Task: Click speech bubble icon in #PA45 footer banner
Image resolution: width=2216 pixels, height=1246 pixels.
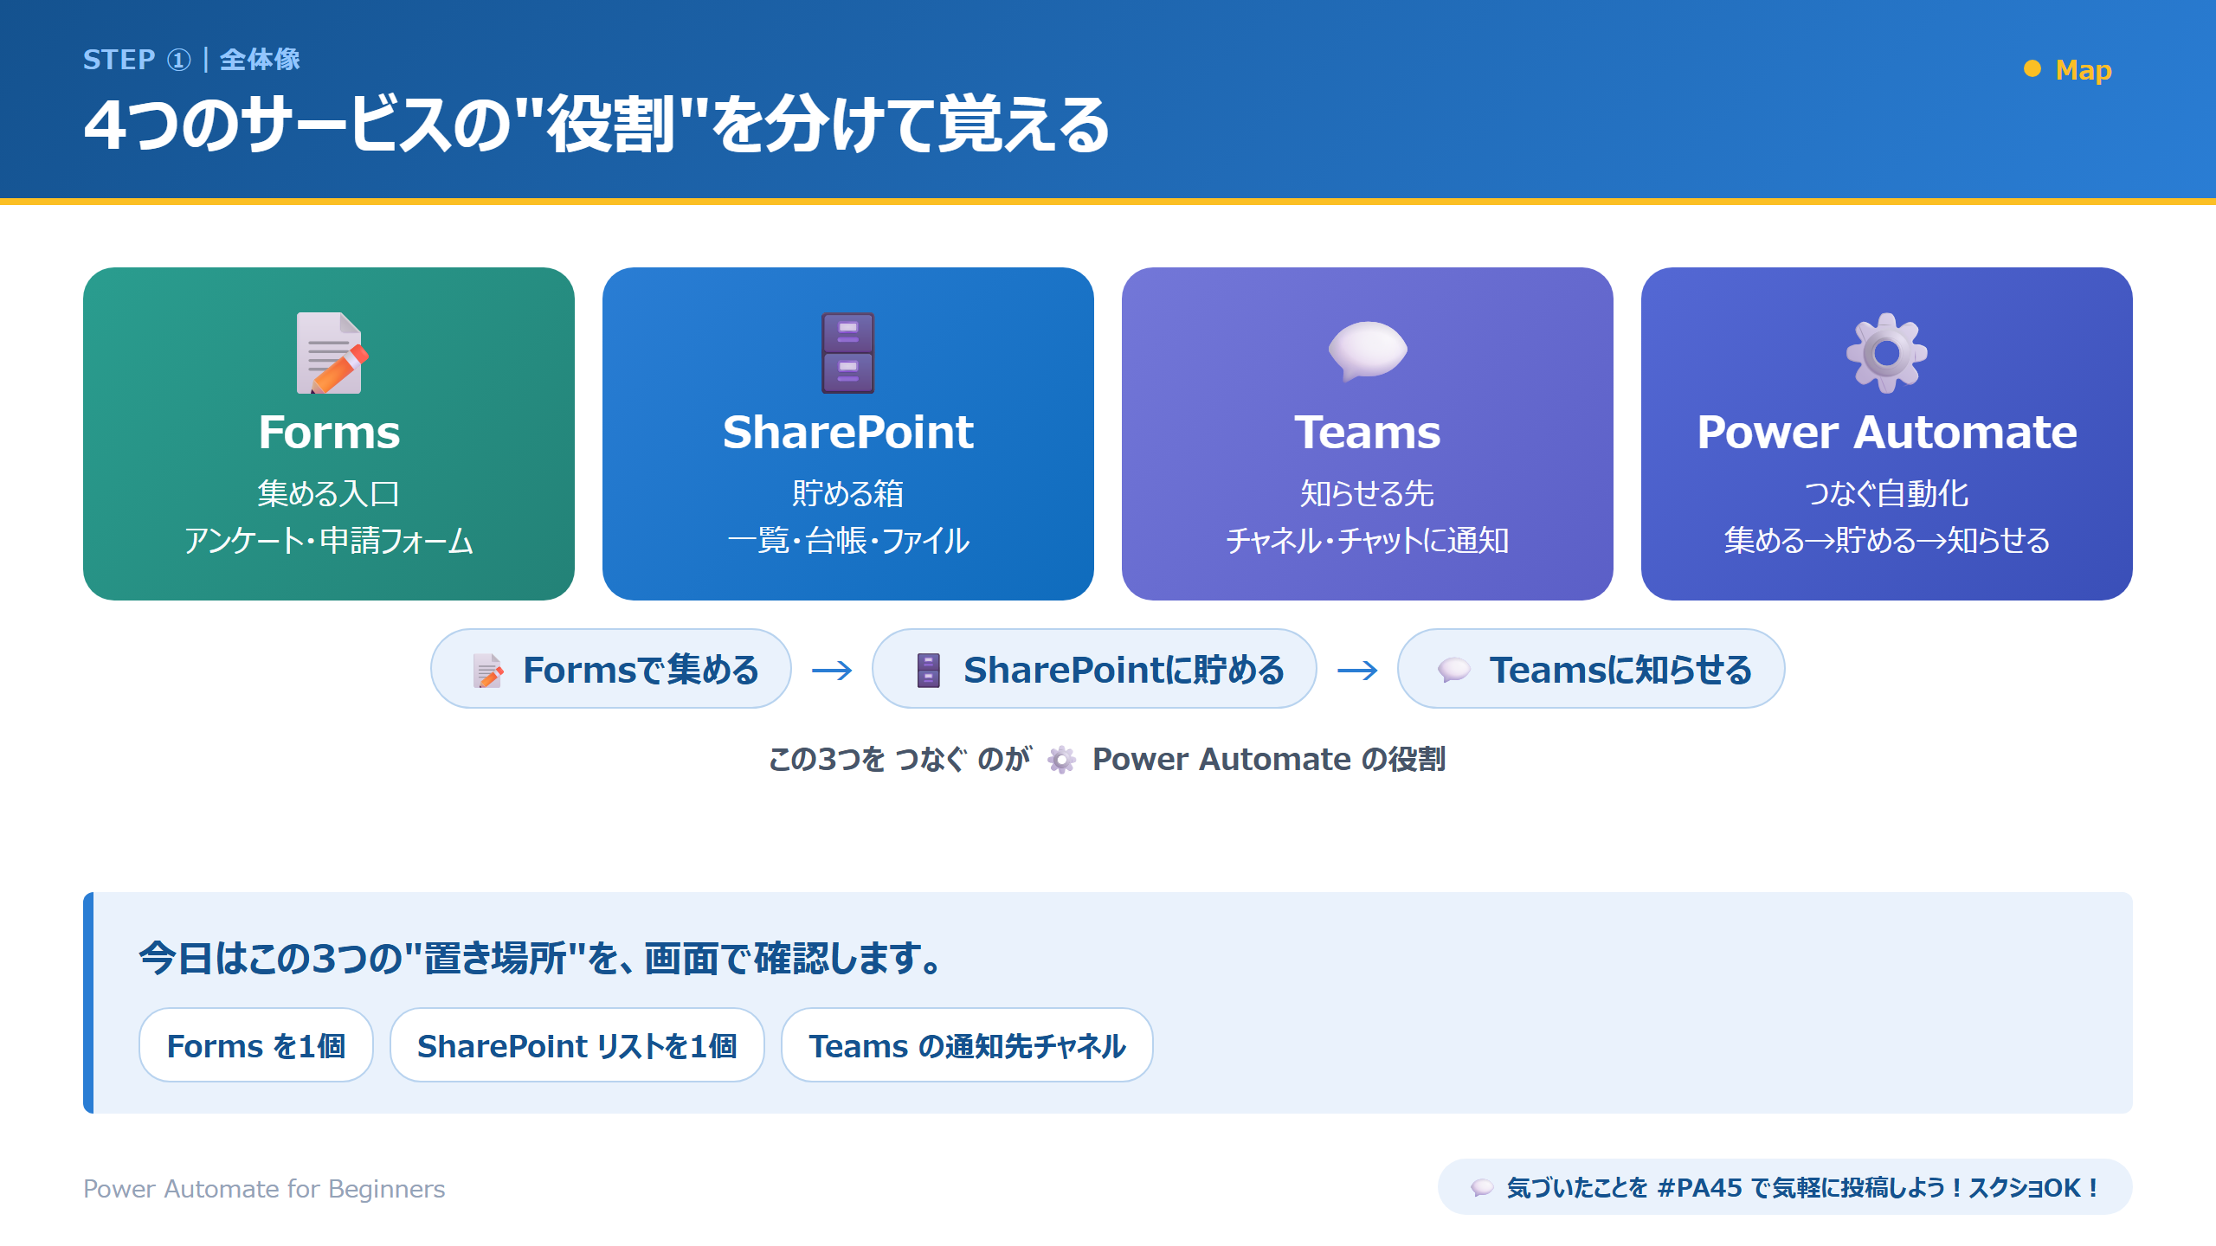Action: point(1483,1188)
